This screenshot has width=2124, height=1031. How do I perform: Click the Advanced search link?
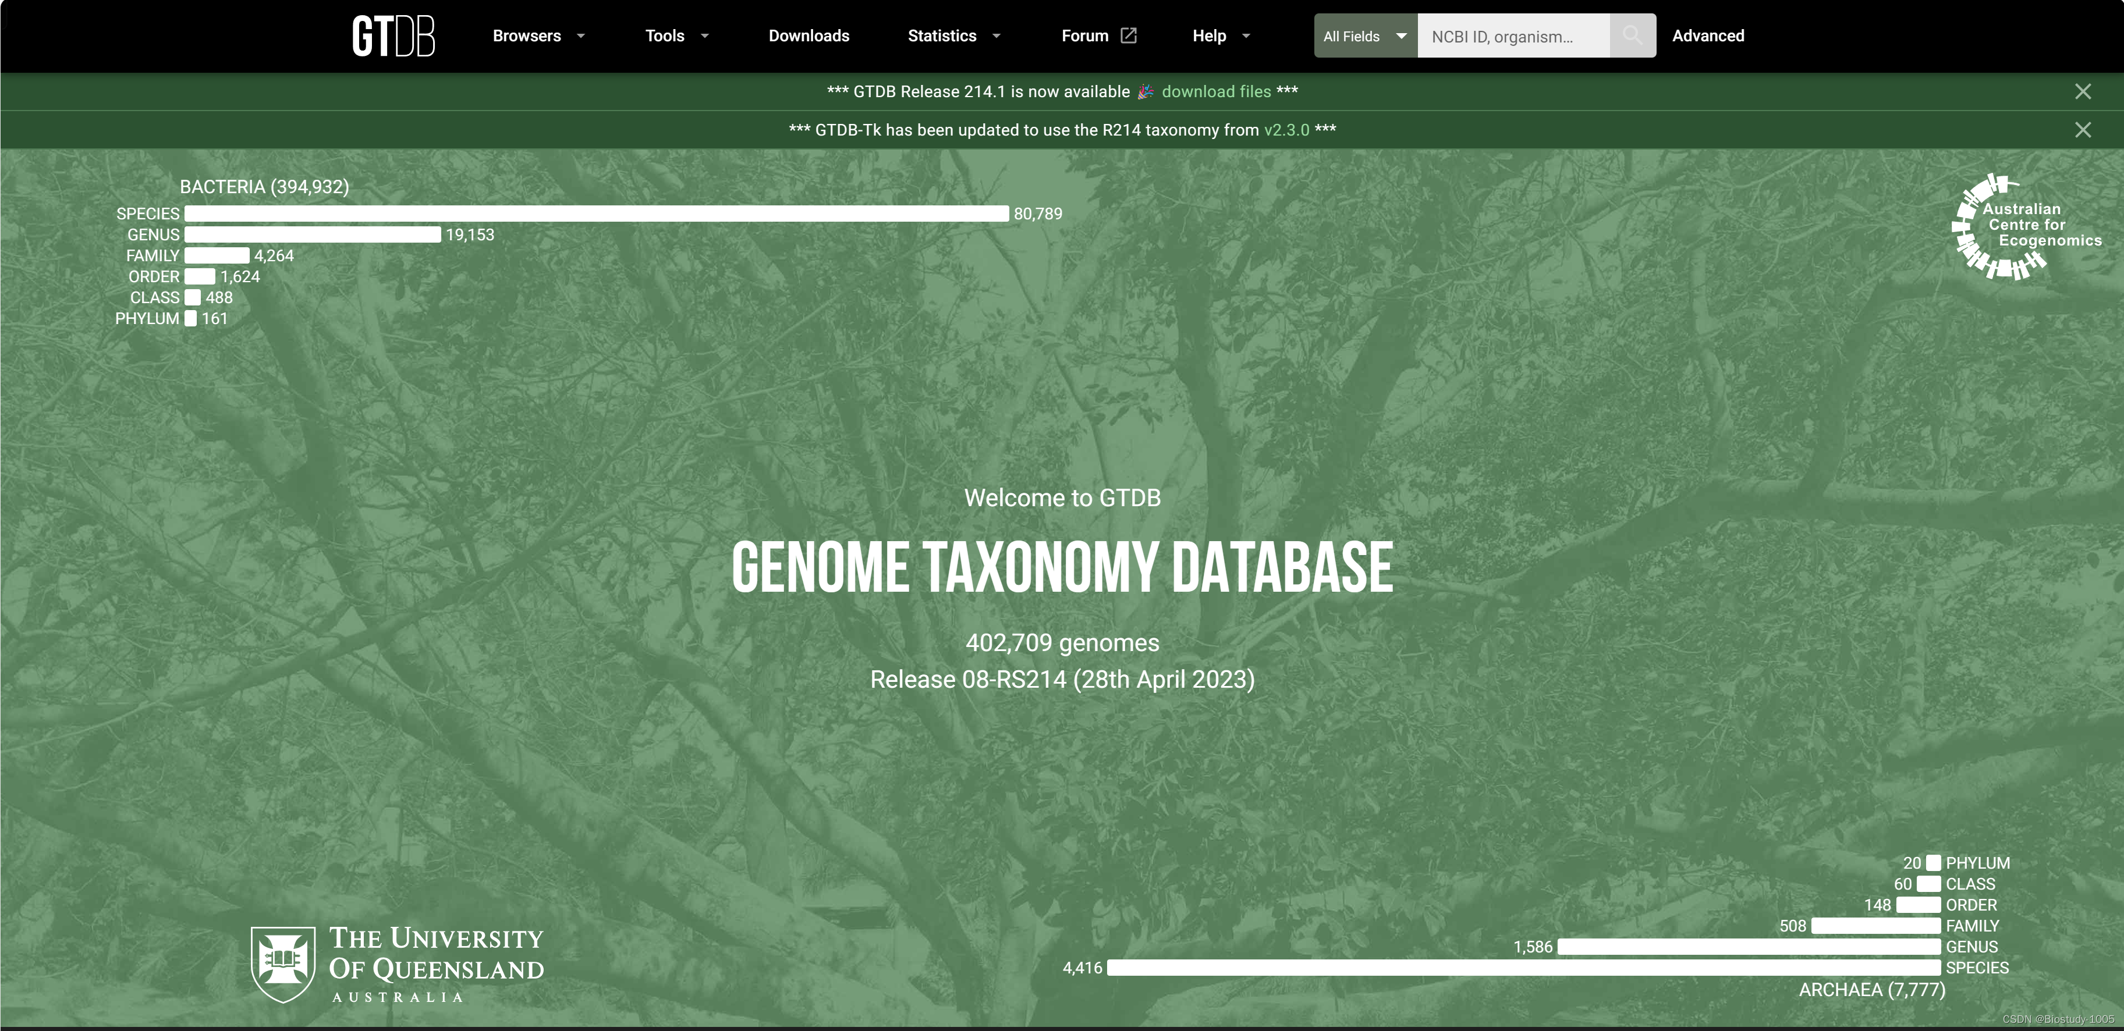(x=1708, y=35)
